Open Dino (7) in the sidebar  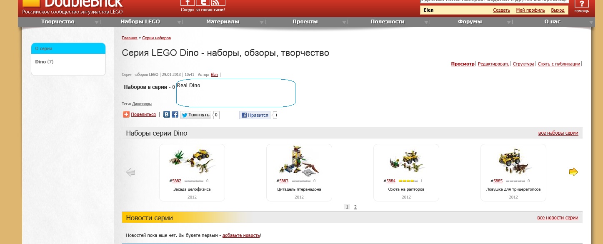pos(45,62)
